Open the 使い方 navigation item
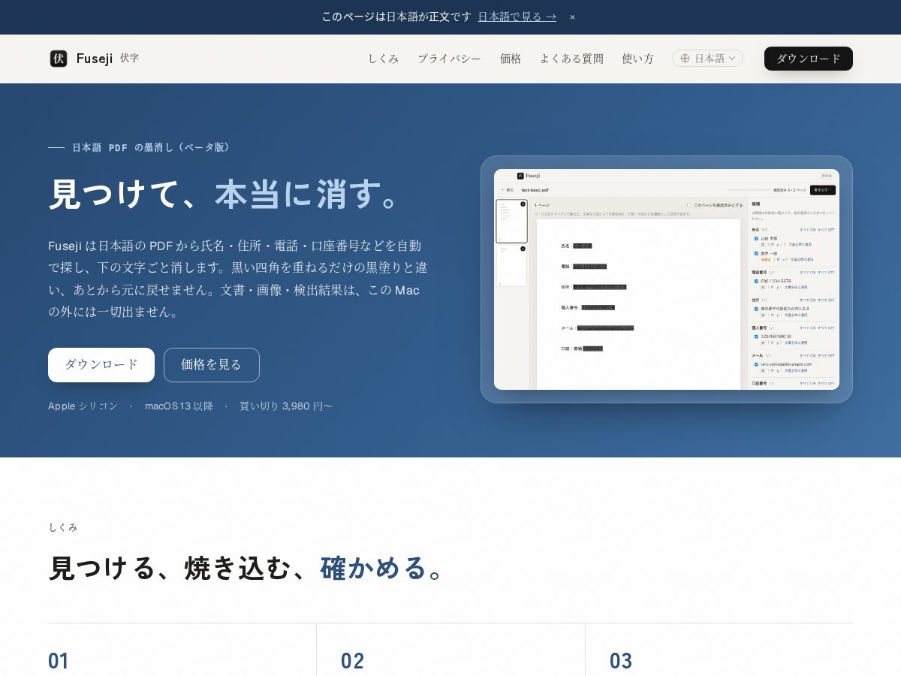 pos(637,59)
